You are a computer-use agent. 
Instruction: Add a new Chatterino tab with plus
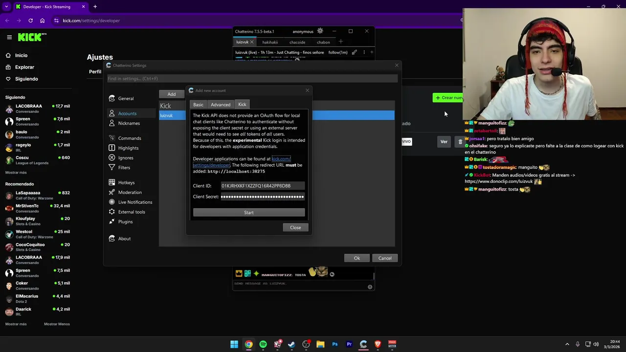click(340, 42)
